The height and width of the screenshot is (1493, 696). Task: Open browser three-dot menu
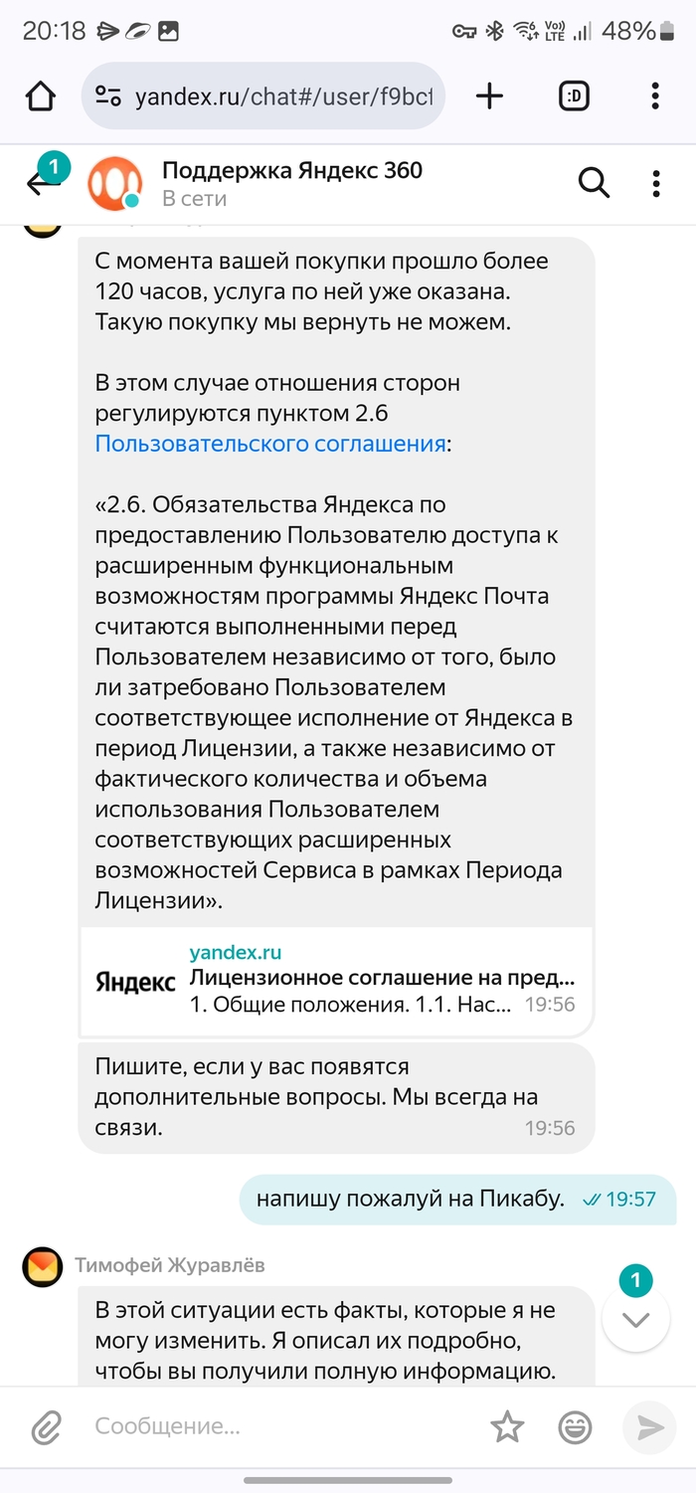[655, 96]
